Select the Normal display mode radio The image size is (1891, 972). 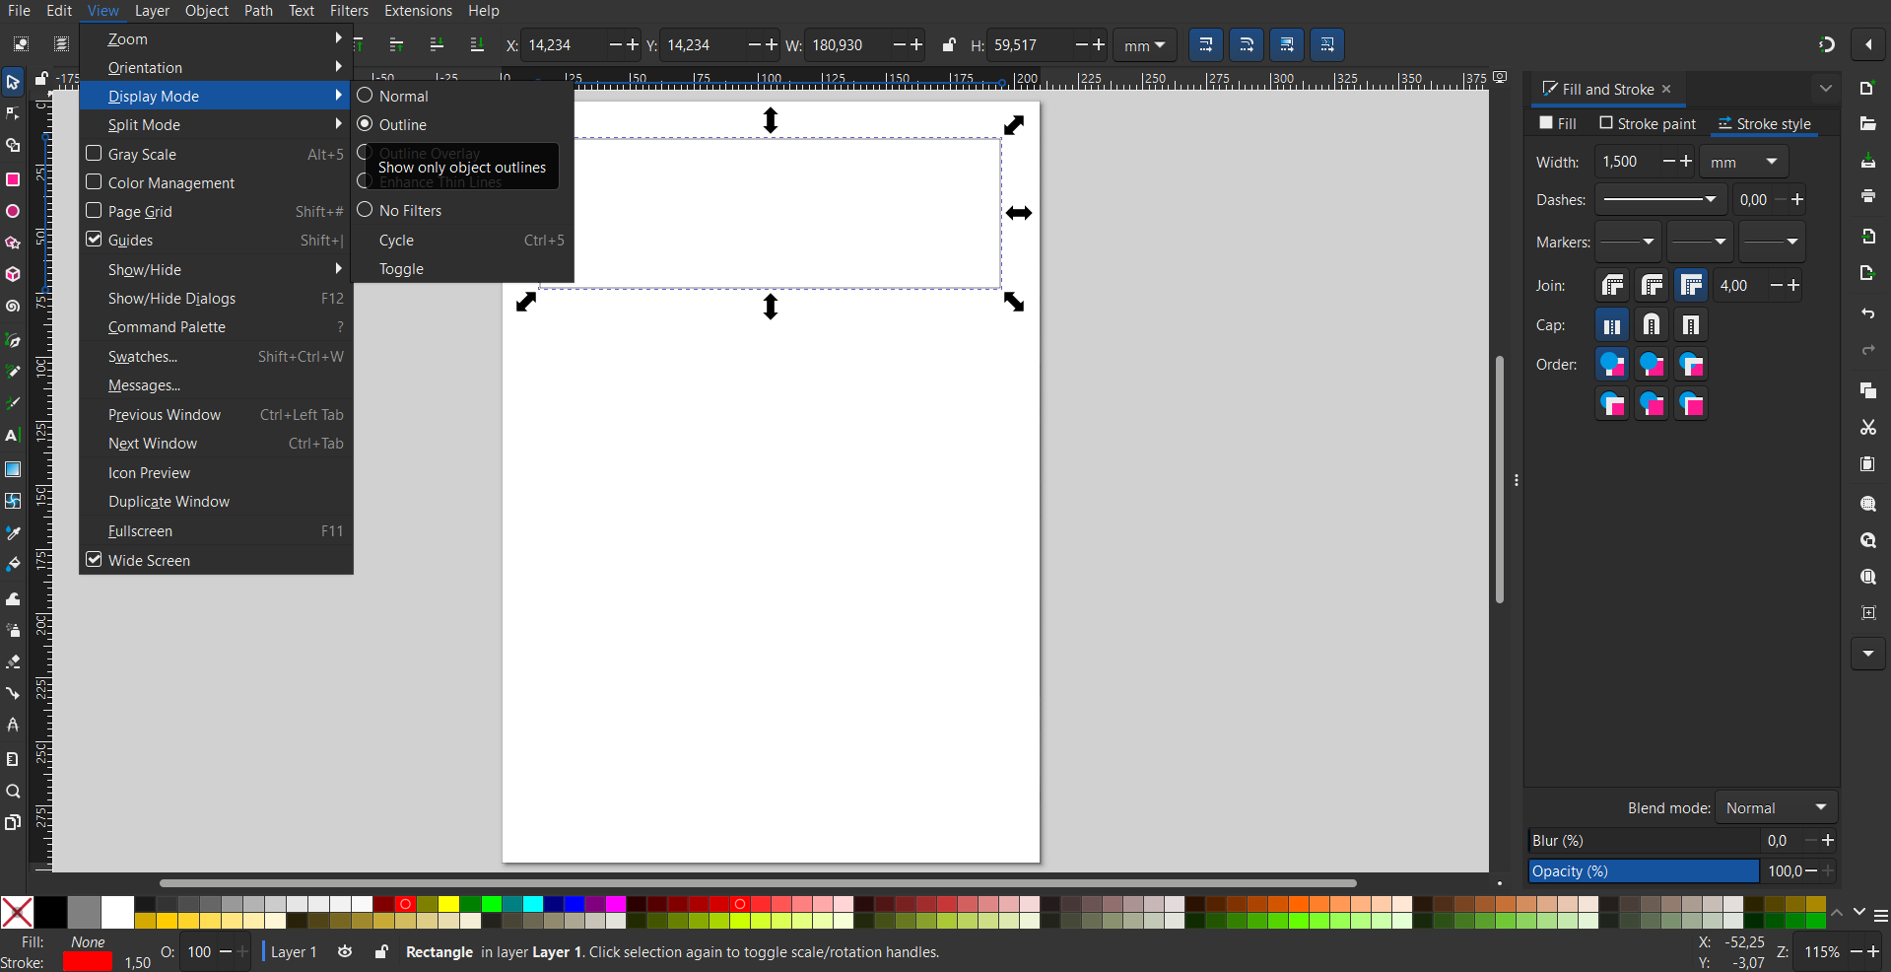coord(366,96)
